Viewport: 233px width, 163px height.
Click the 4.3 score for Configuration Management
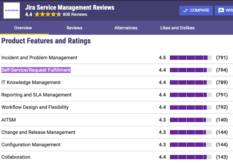(162, 145)
